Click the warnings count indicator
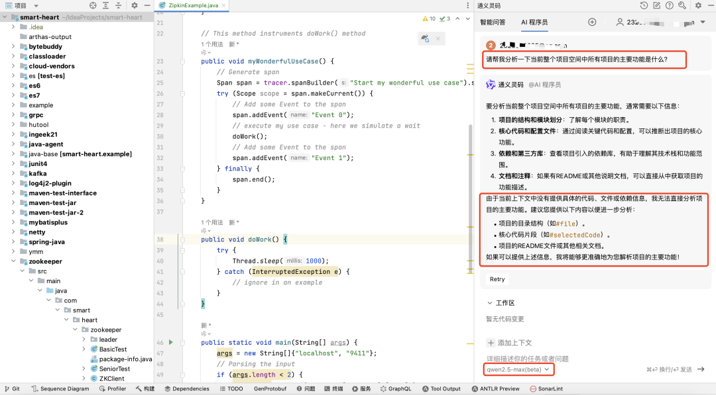Image resolution: width=716 pixels, height=395 pixels. click(x=429, y=19)
